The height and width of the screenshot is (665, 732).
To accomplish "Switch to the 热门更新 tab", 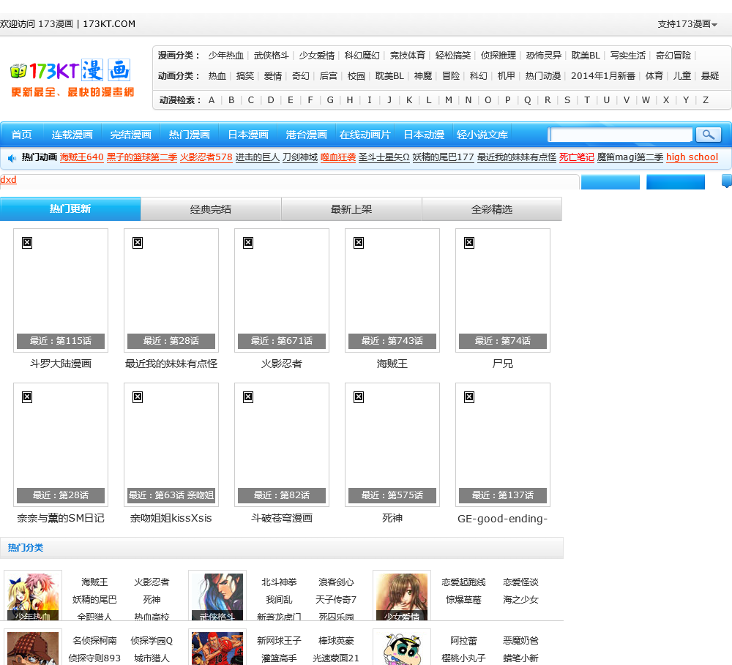I will point(70,208).
